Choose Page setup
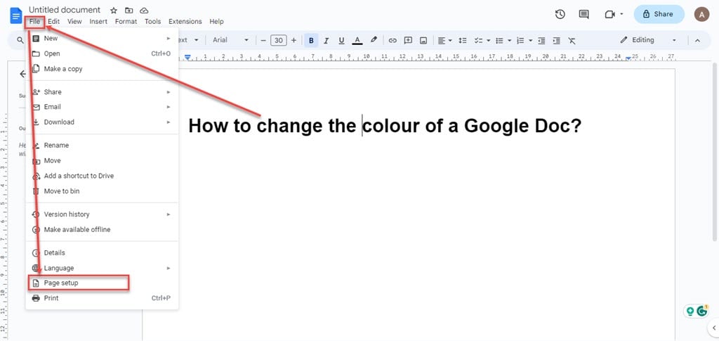Screen dimensions: 719x341 [102, 283]
